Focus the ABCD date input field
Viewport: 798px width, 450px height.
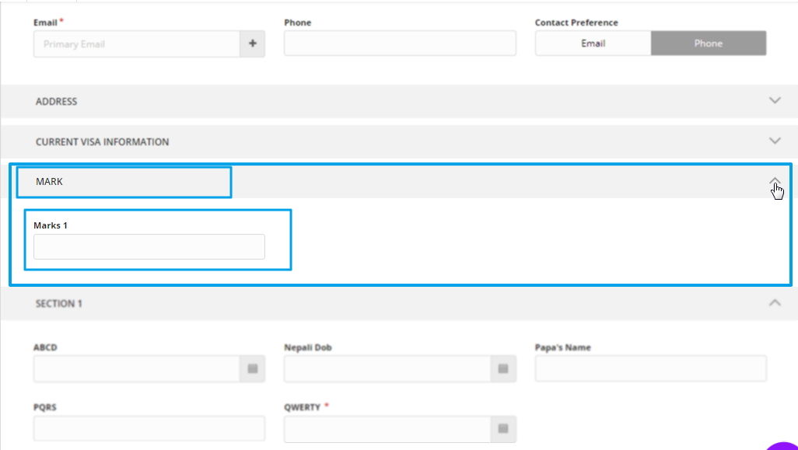136,369
